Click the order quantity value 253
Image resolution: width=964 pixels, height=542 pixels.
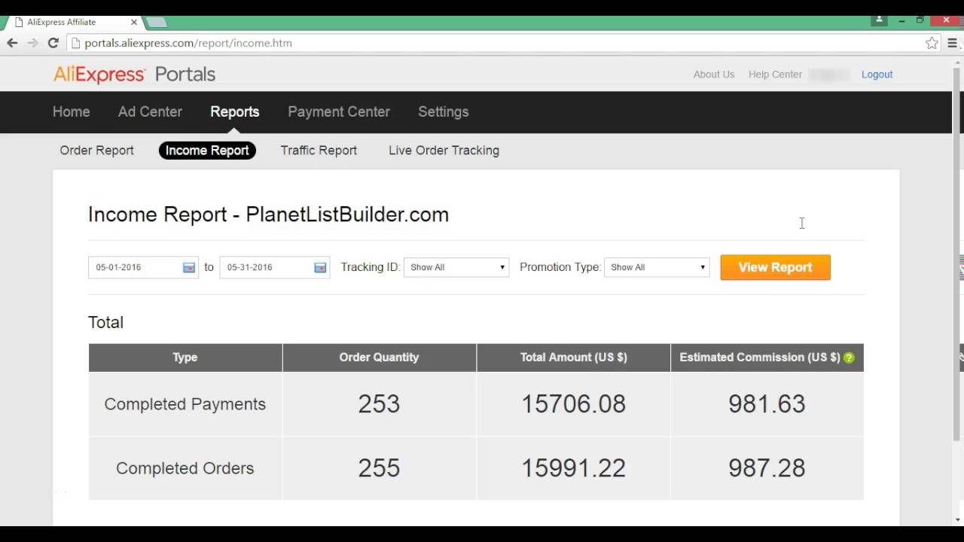tap(379, 404)
